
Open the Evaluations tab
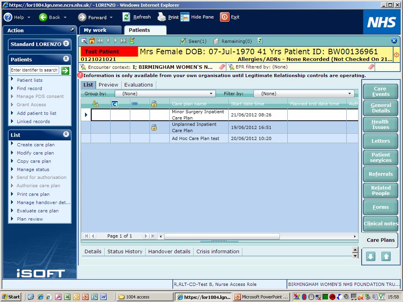click(139, 85)
